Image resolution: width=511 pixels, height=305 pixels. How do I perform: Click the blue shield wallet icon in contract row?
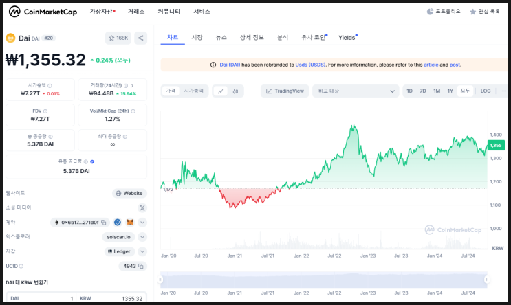[x=118, y=223]
